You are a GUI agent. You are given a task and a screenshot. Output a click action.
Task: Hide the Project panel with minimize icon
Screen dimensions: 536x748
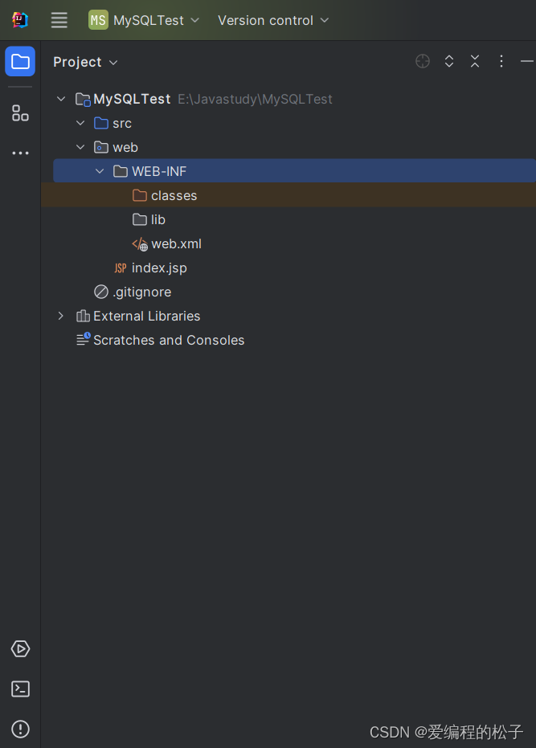(527, 61)
